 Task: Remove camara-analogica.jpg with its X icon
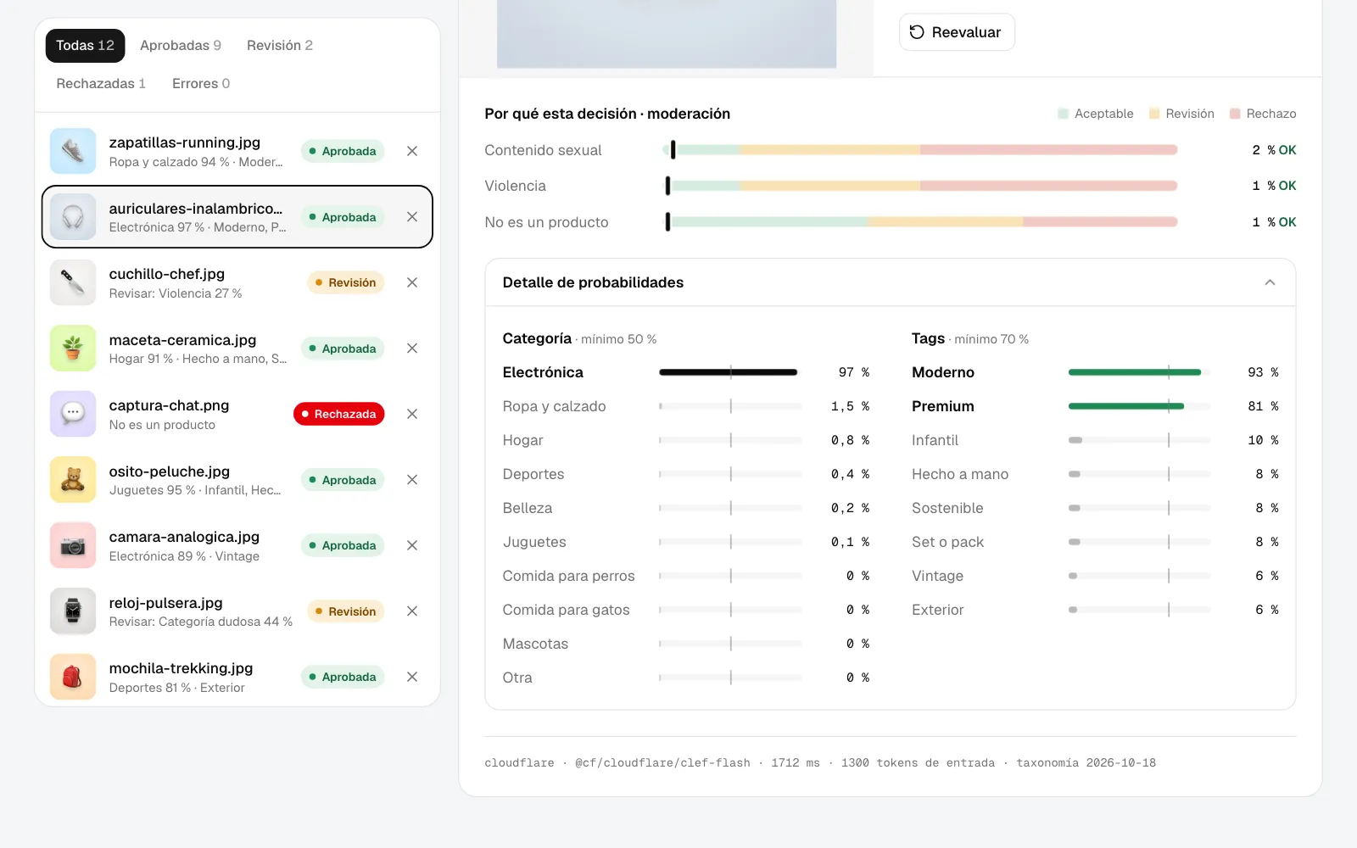[412, 545]
